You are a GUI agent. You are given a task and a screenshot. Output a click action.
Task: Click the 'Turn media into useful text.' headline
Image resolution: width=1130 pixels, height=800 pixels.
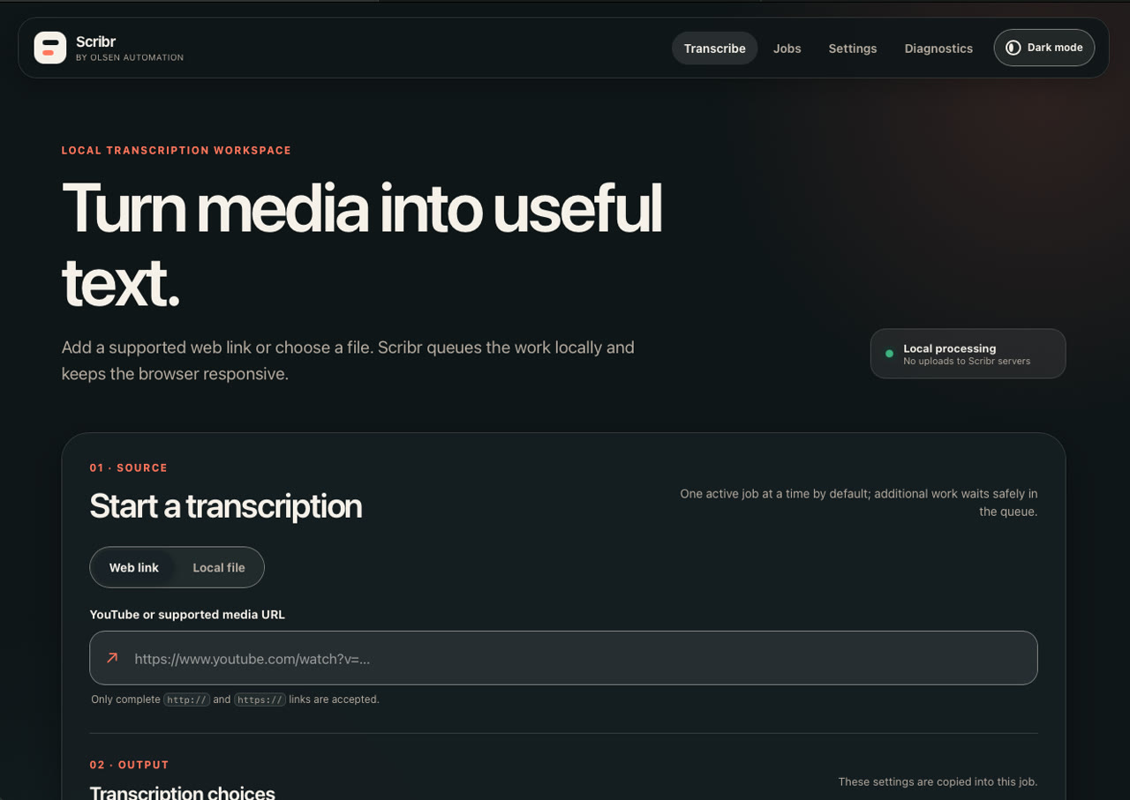click(362, 245)
